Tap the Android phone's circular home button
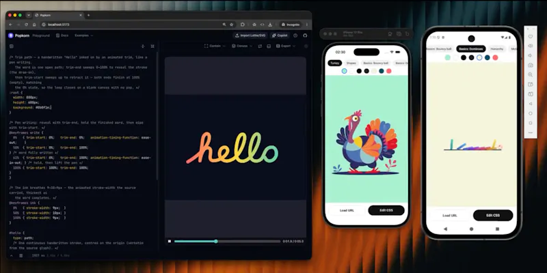 [471, 229]
